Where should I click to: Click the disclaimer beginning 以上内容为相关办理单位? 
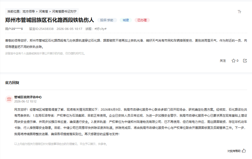(61, 144)
